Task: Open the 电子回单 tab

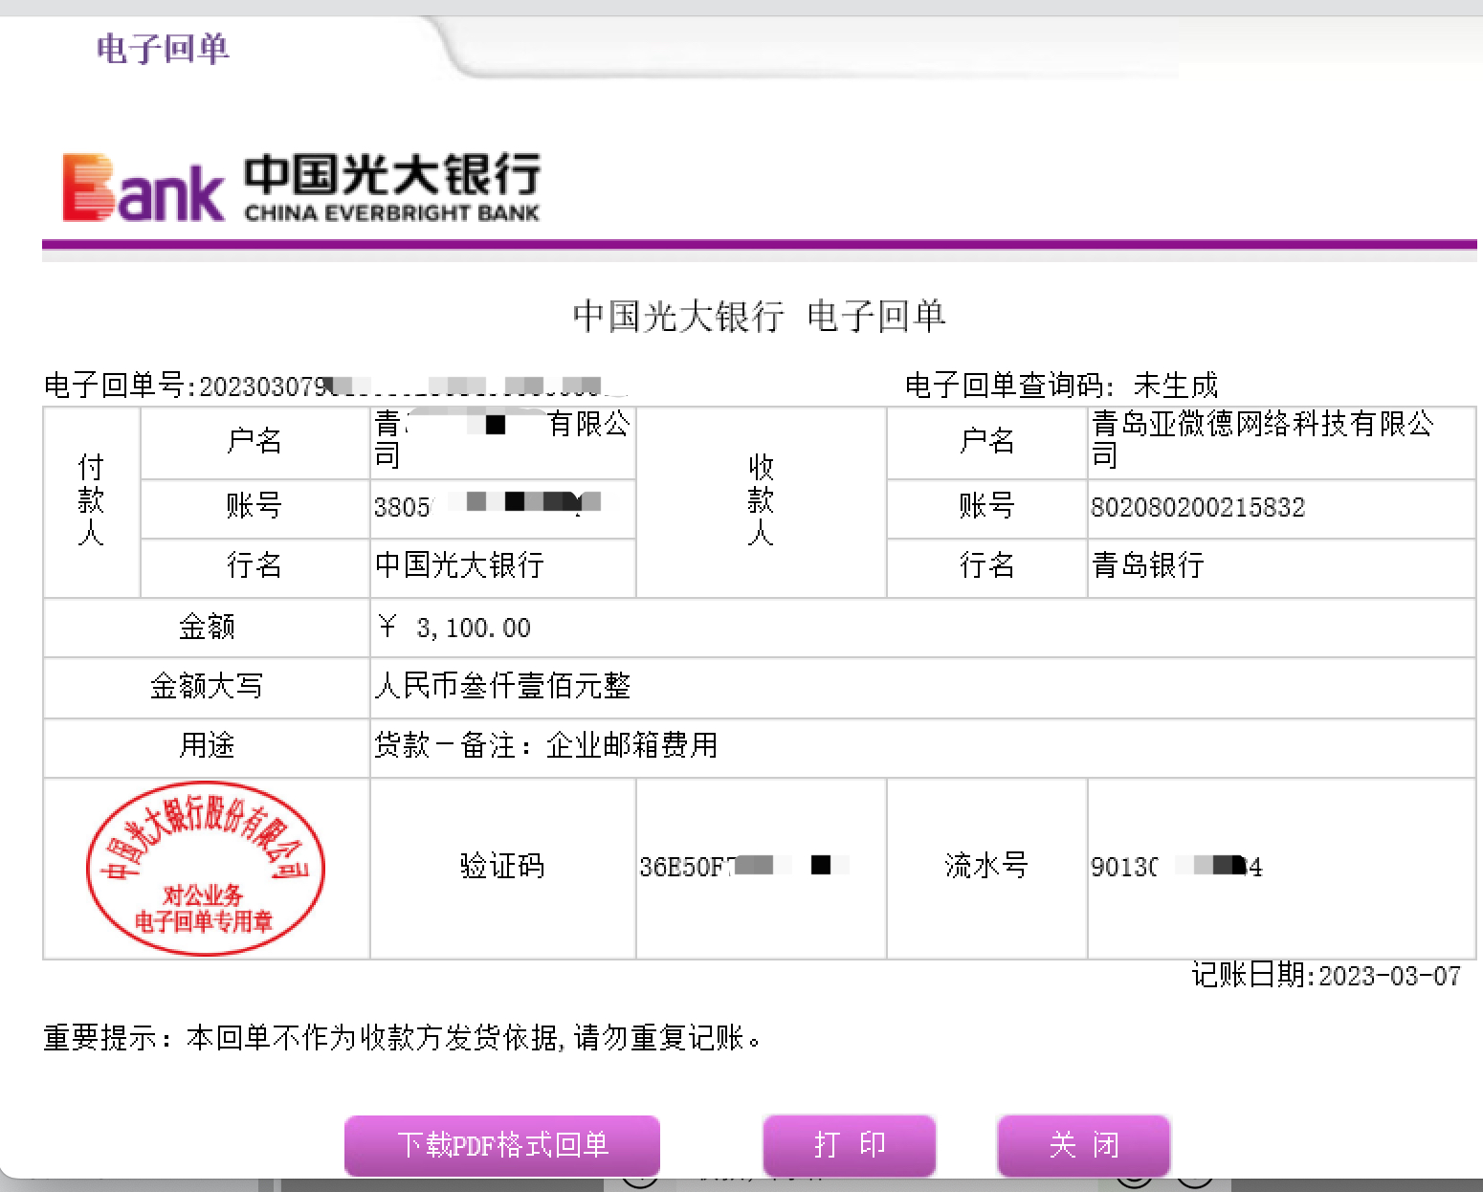Action: 163,48
